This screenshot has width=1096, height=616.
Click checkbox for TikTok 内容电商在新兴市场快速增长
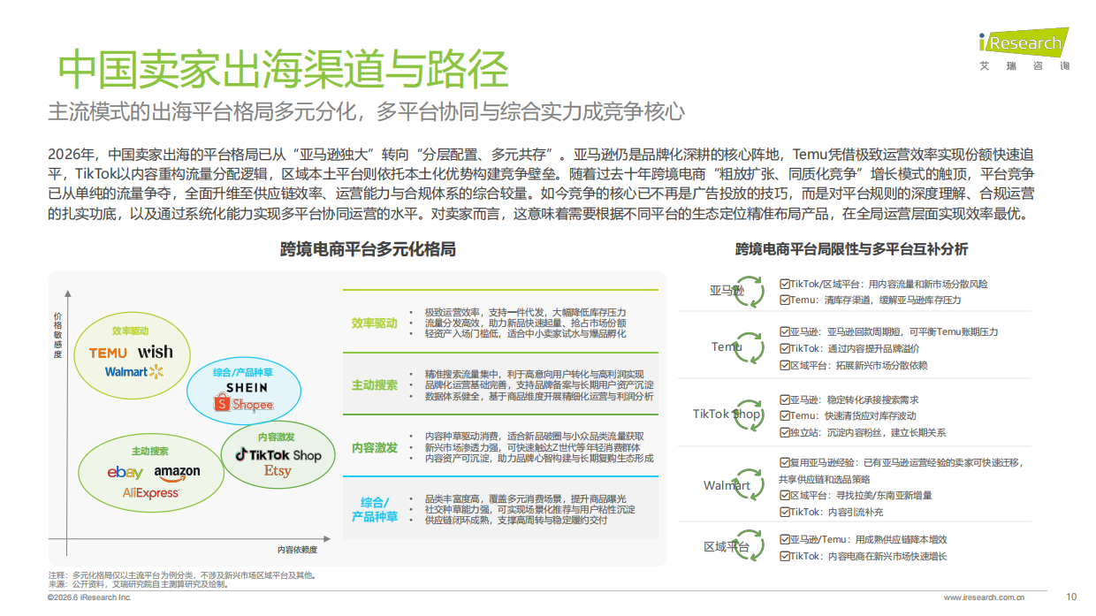pos(784,556)
